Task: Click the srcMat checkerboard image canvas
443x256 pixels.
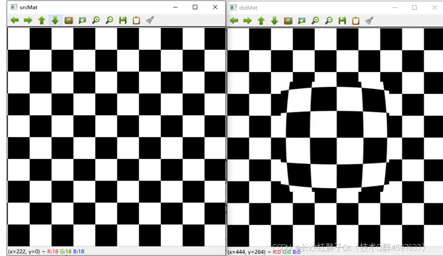Action: [x=116, y=137]
